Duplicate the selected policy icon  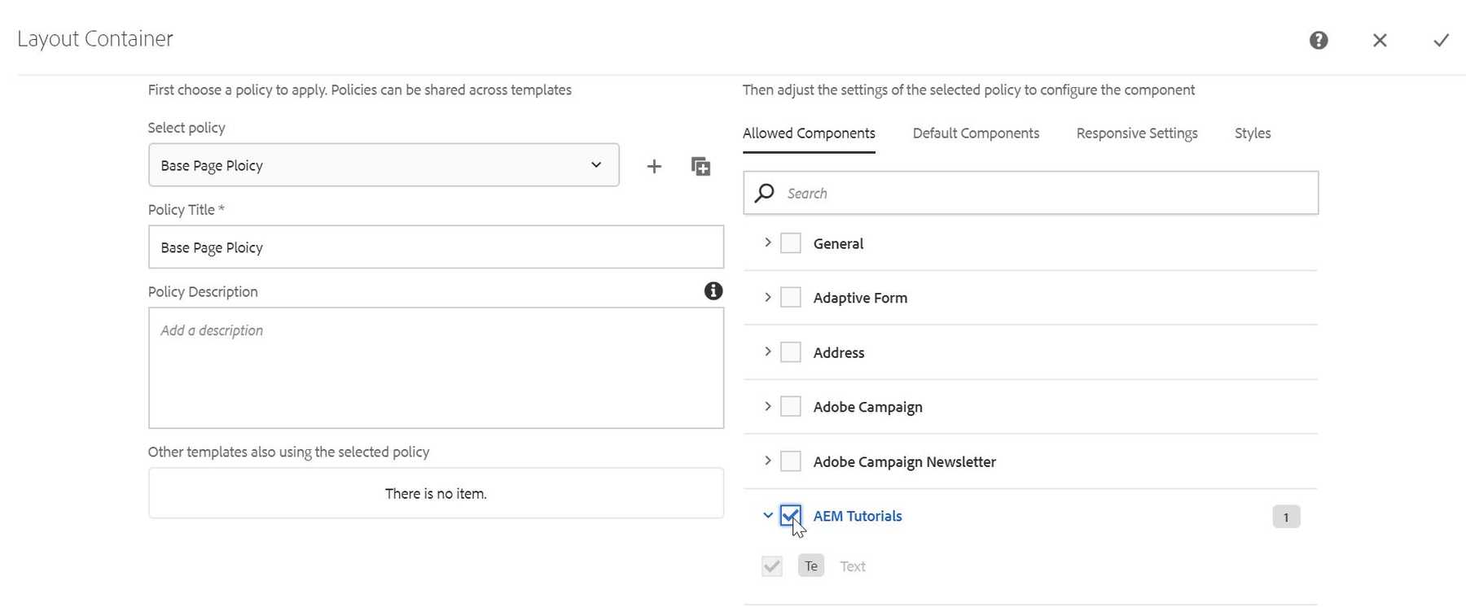700,166
